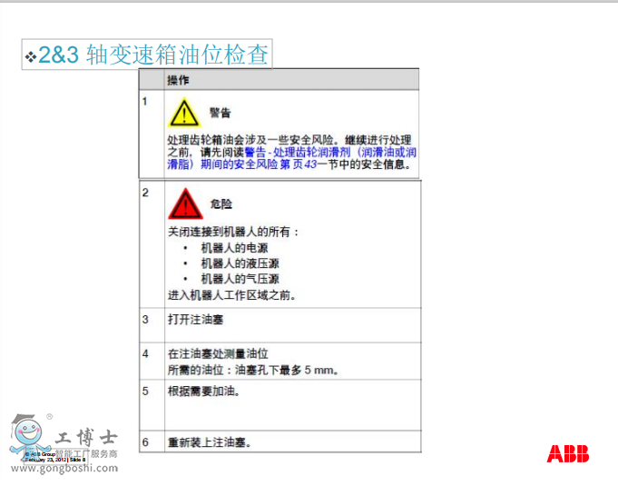
Task: Click step 4 text 在注油塞处测量油位
Action: (217, 353)
